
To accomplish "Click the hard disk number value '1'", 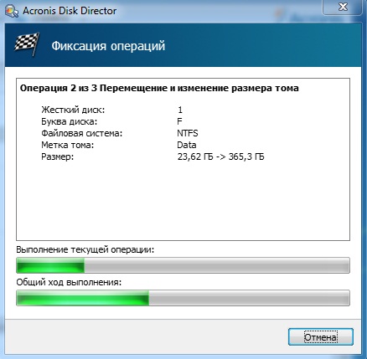I will point(180,110).
